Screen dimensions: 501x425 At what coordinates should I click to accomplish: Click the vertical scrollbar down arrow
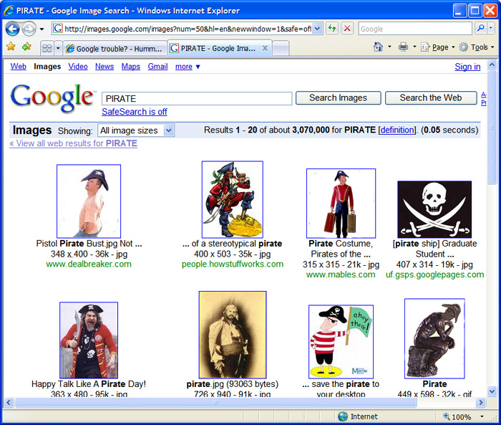coord(492,391)
